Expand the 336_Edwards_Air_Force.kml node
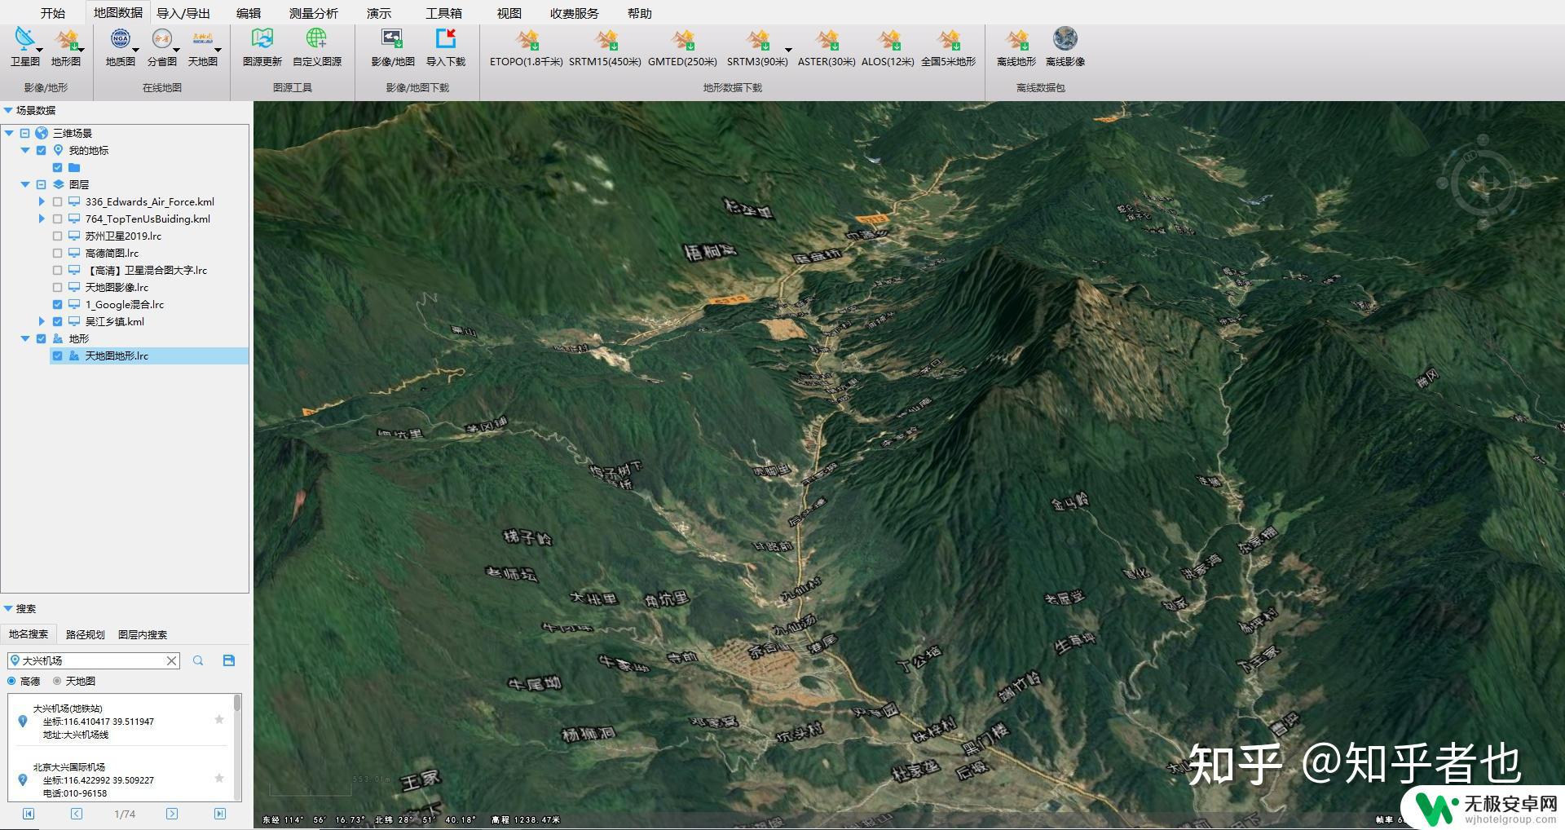This screenshot has height=830, width=1565. 42,201
